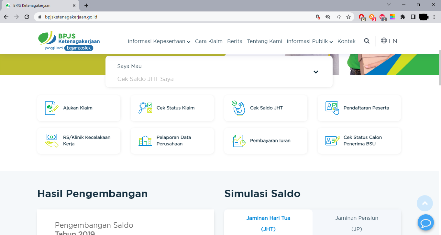Open the Kontak menu item

coord(347,41)
